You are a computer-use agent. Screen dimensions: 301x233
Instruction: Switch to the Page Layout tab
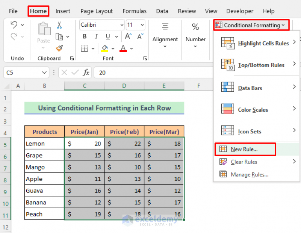click(x=97, y=11)
